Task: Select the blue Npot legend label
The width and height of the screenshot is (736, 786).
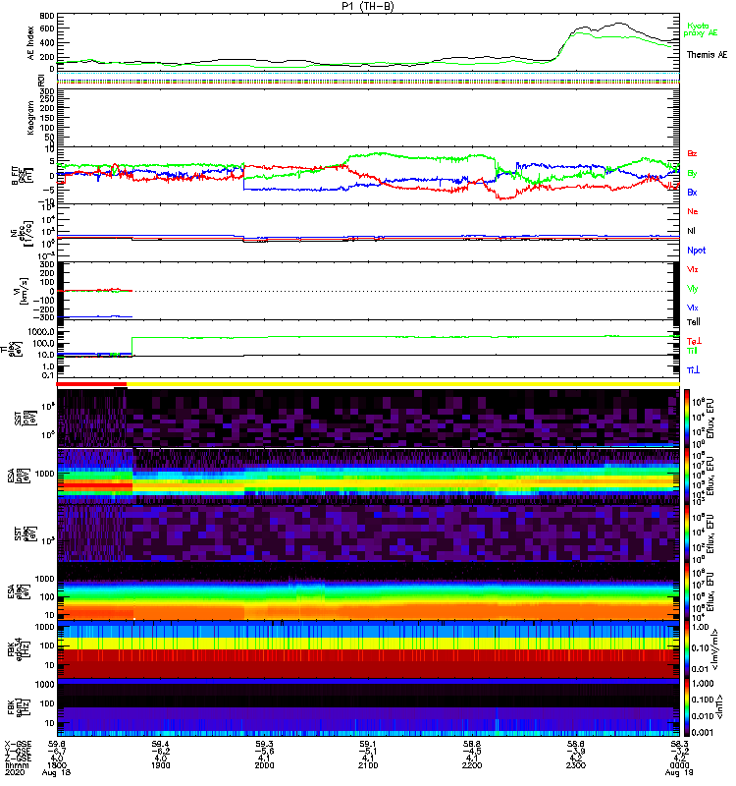Action: tap(697, 250)
